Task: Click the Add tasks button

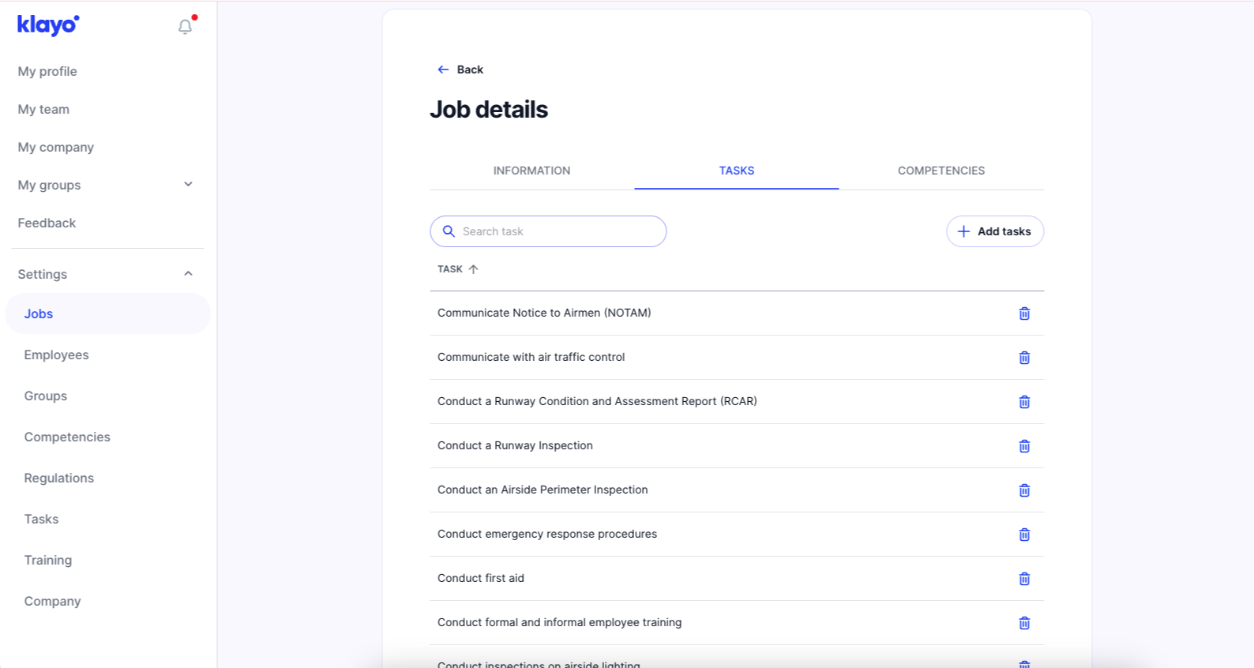Action: [994, 231]
